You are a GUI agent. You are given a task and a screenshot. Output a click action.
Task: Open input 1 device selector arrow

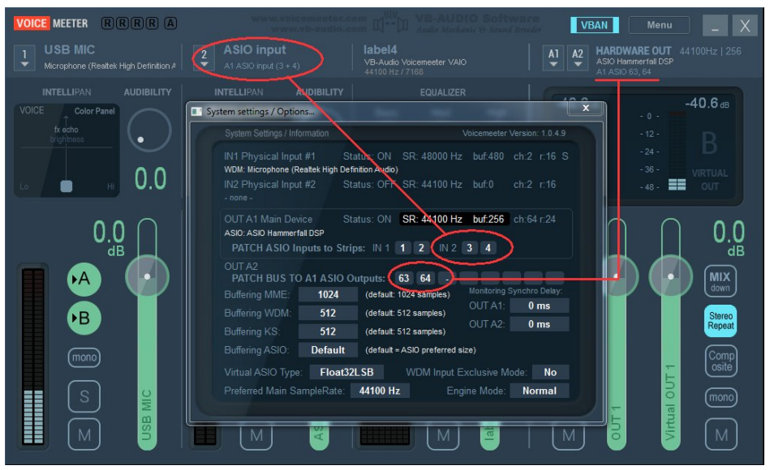[x=24, y=58]
